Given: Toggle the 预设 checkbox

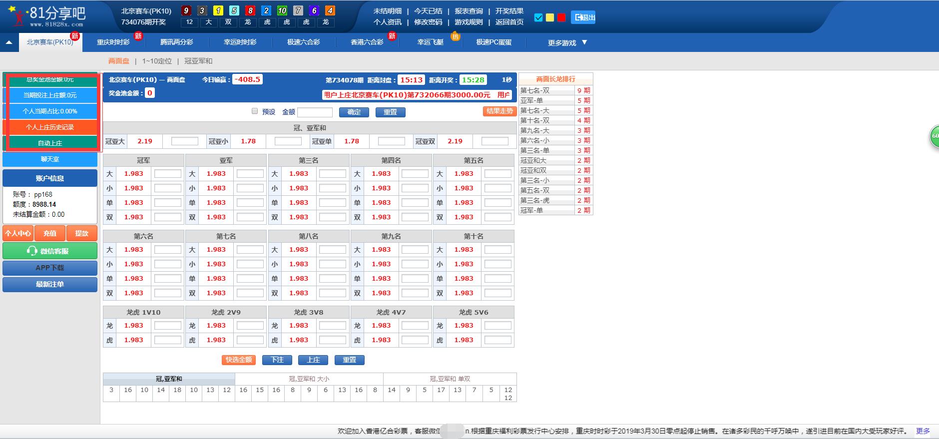Looking at the screenshot, I should 255,111.
